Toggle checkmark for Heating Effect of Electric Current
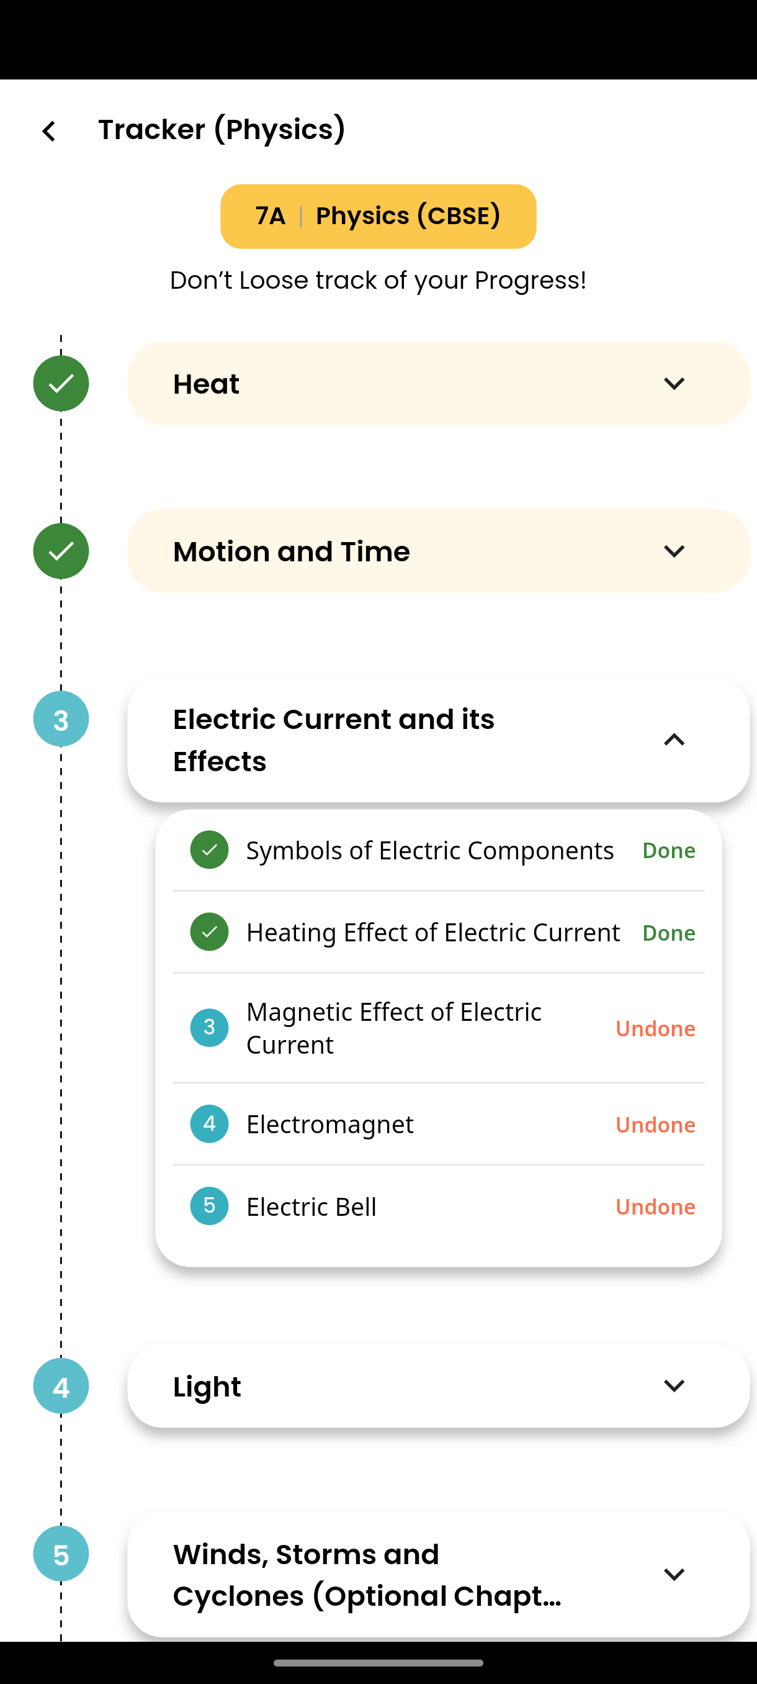The height and width of the screenshot is (1684, 757). pos(209,931)
